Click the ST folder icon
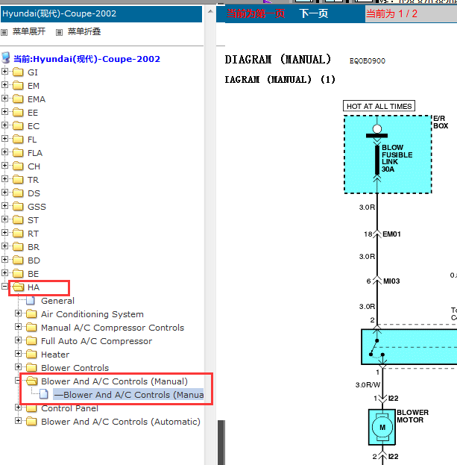The width and height of the screenshot is (457, 465). coord(18,219)
